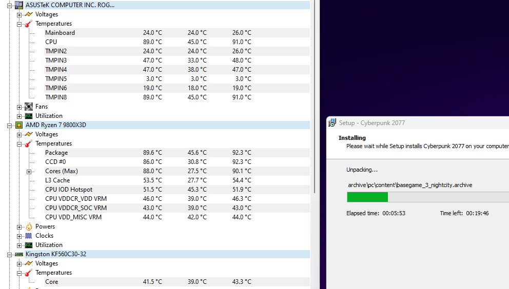
Task: Click the Fans icon under ASUSTeK
Action: [29, 107]
